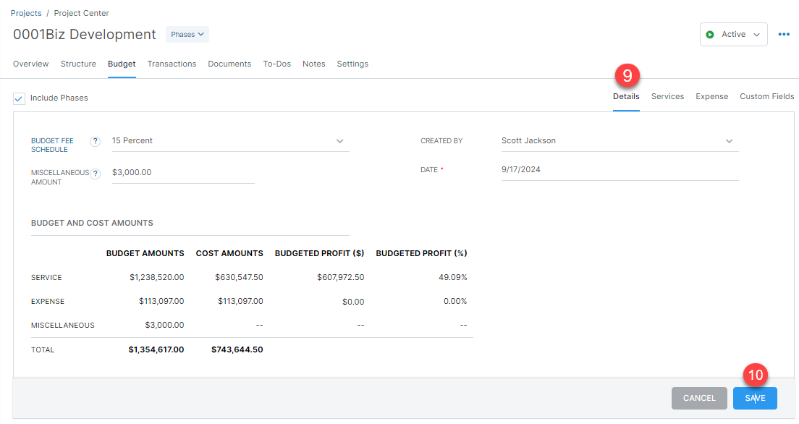
Task: Click the Miscellaneous Amount input field
Action: 183,173
